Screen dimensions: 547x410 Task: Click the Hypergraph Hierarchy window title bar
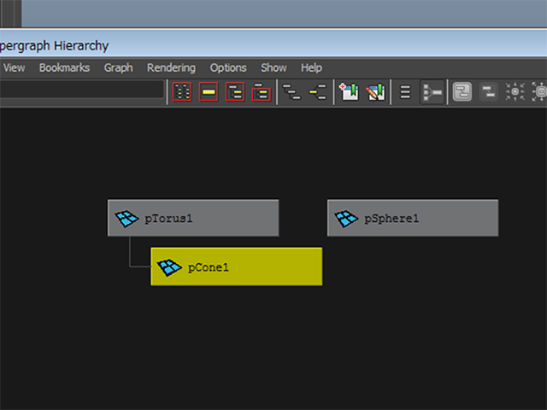273,44
